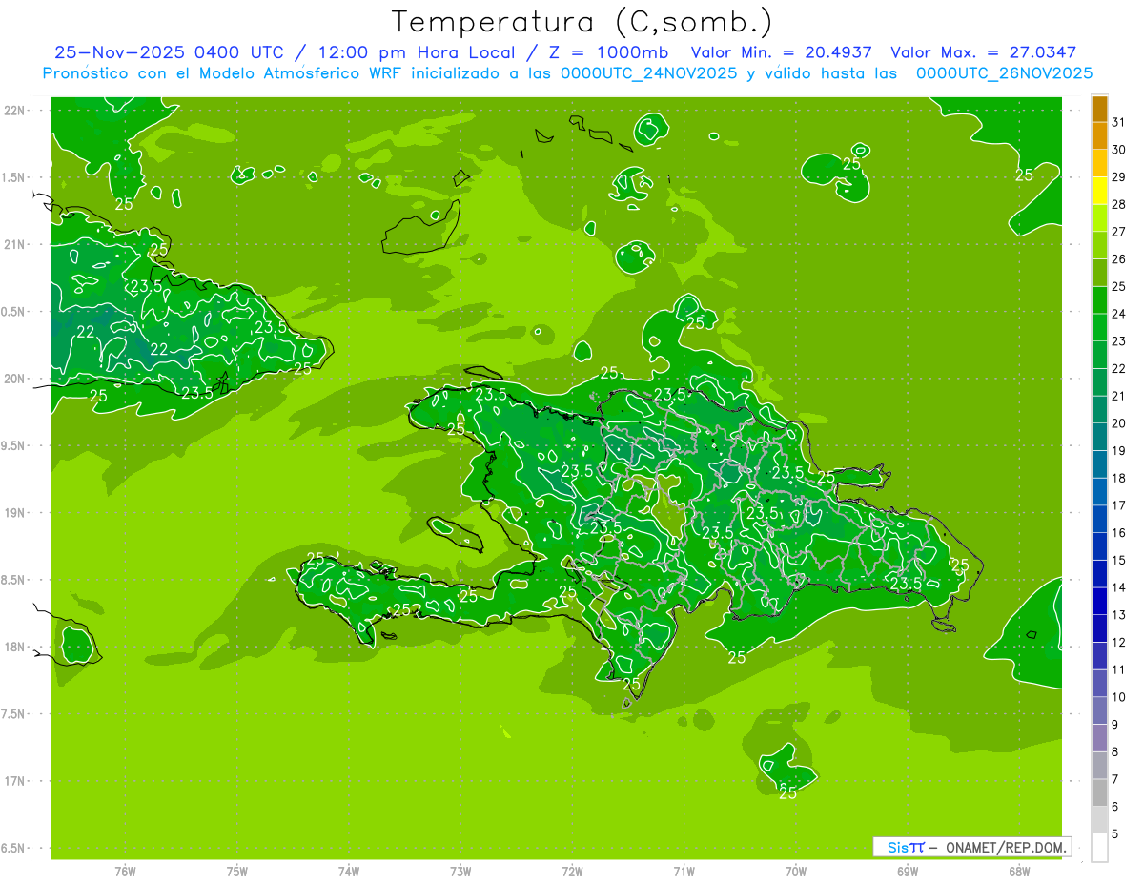Click the '71W' longitude axis label

click(684, 871)
